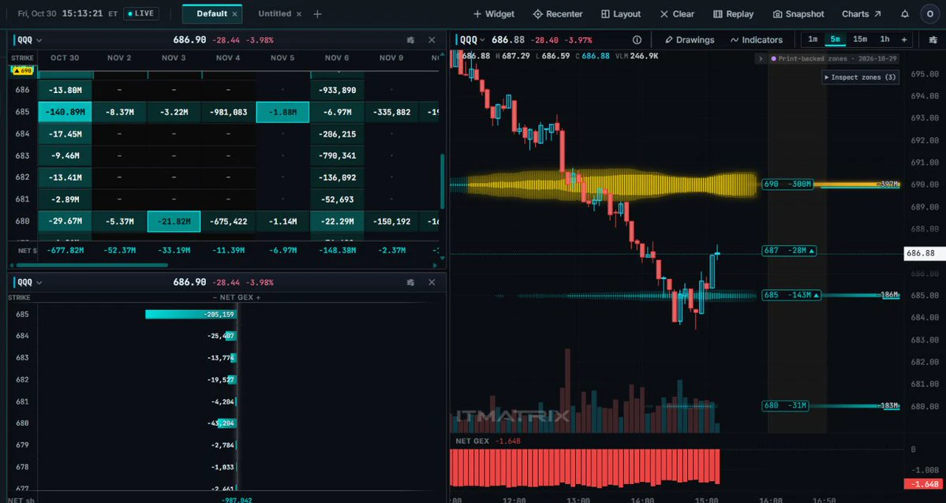Viewport: 946px width, 503px height.
Task: Select the 5m timeframe
Action: coord(835,39)
